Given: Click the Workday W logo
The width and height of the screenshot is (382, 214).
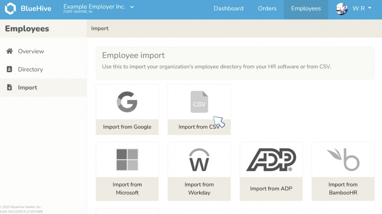Looking at the screenshot, I should click(199, 160).
